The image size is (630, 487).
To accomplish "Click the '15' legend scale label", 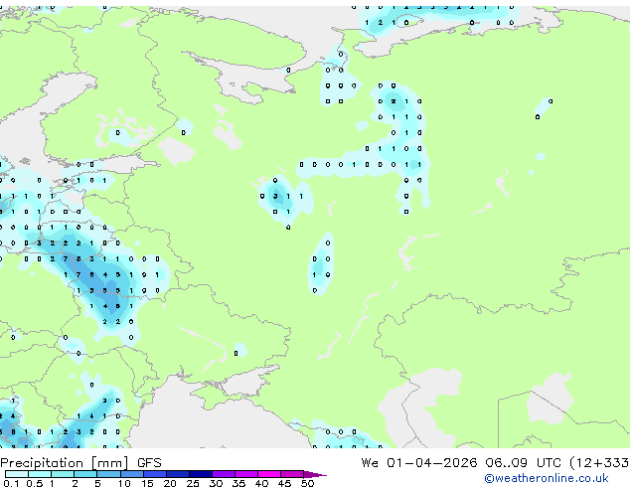I will click(147, 483).
